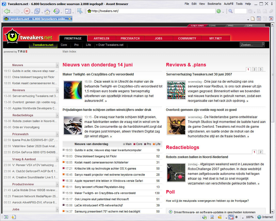Expand the Redactieblogs sidebar section arrow

57,115
